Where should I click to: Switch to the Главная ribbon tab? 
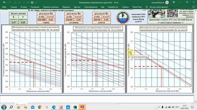(x=14, y=7)
